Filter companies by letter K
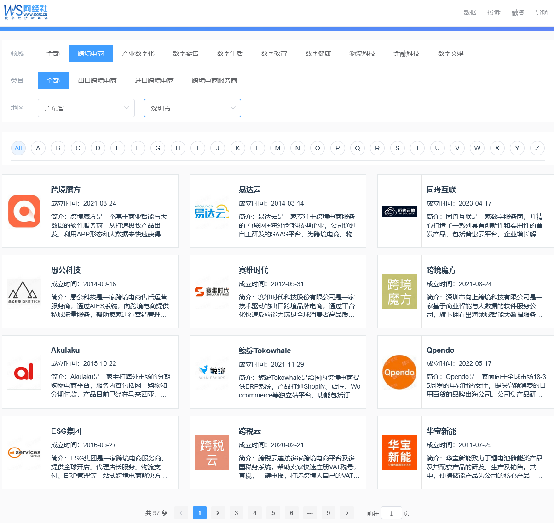554x523 pixels. pos(238,148)
